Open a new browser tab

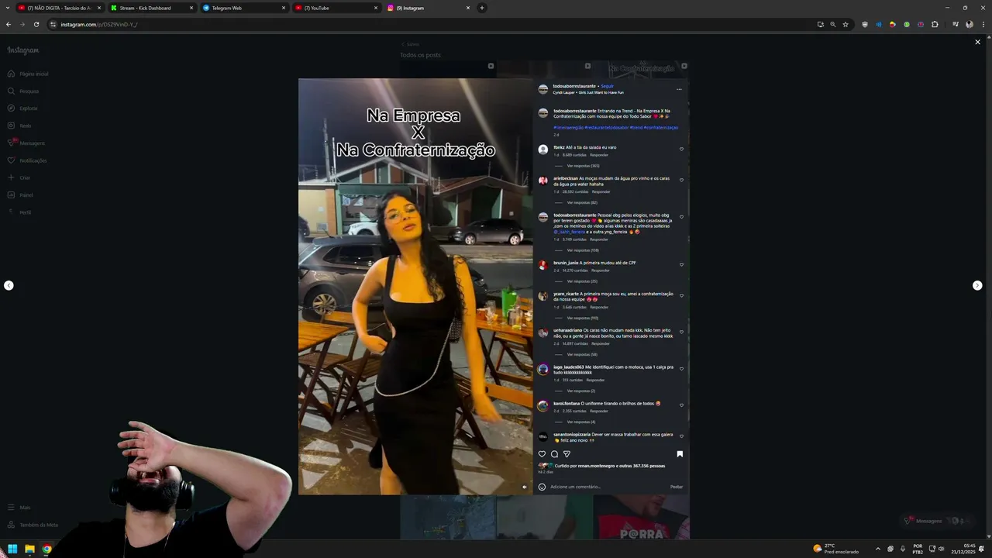point(482,8)
